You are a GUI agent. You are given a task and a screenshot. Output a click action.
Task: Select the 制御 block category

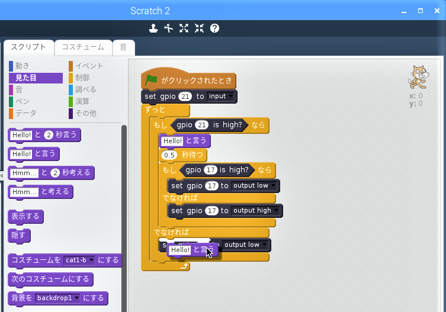pos(79,78)
